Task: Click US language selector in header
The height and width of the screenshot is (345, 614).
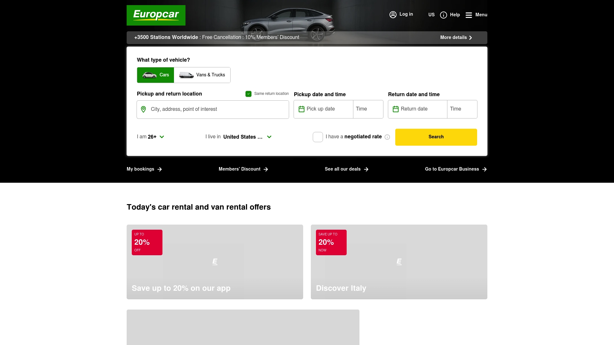Action: [x=431, y=15]
